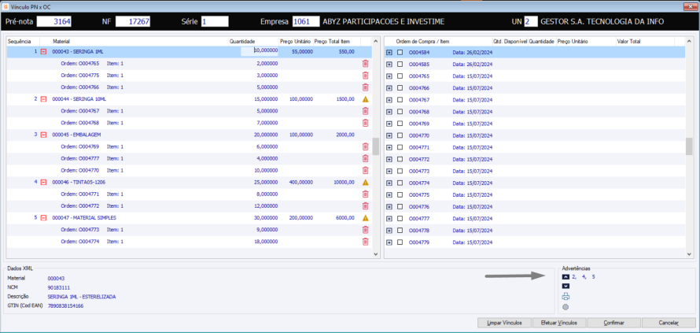Screen dimensions: 700x333
Task: Tick the checkbox for order O004584
Action: click(x=400, y=52)
